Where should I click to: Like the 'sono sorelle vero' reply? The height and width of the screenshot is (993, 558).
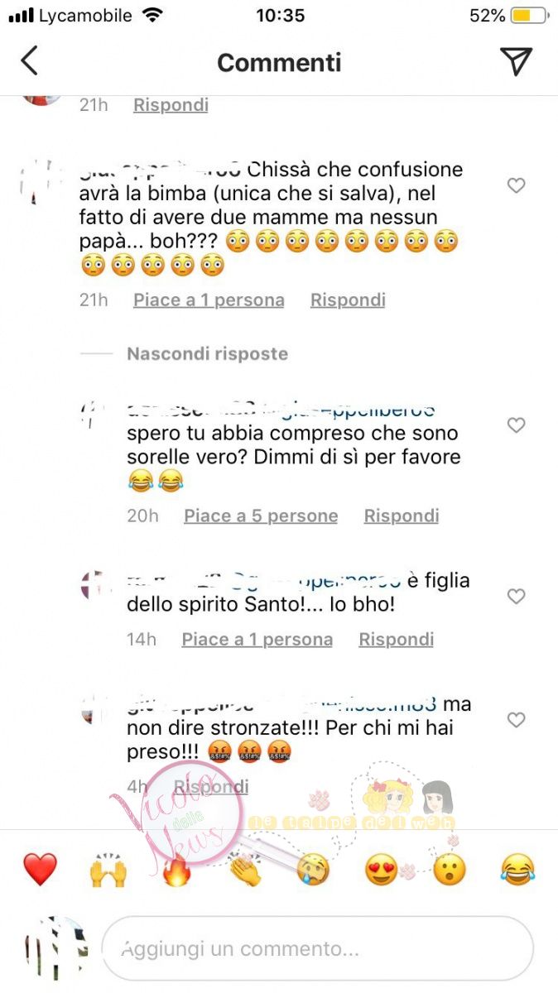(517, 425)
